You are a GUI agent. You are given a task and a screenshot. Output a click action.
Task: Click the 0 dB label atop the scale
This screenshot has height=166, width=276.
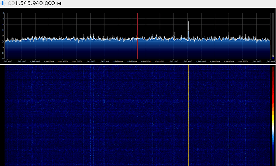click(4, 13)
